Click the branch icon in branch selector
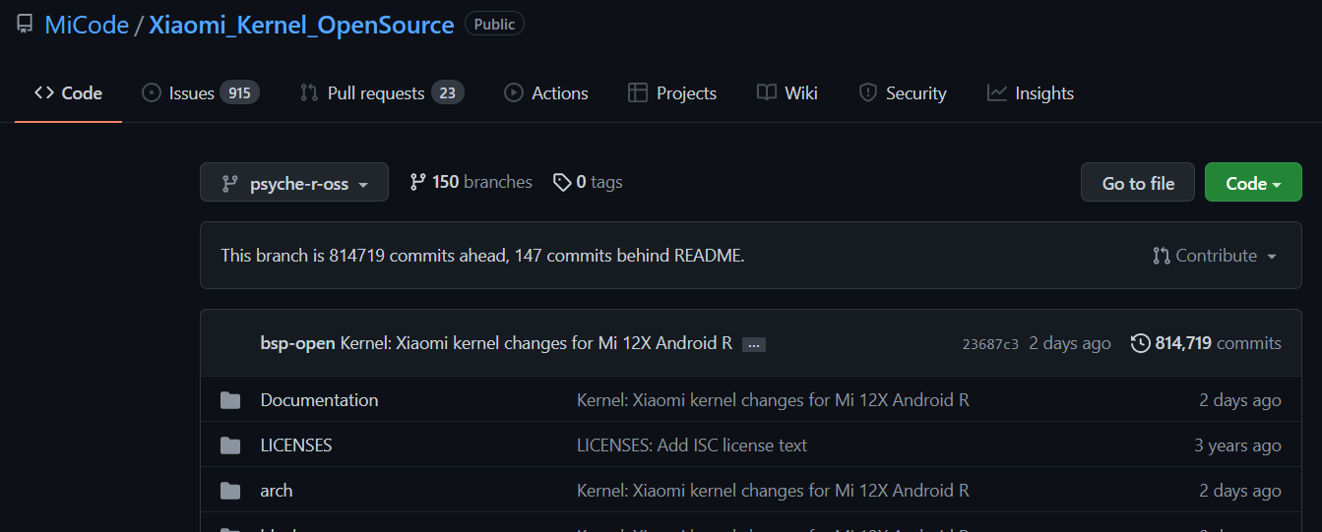The width and height of the screenshot is (1322, 532). click(x=230, y=184)
